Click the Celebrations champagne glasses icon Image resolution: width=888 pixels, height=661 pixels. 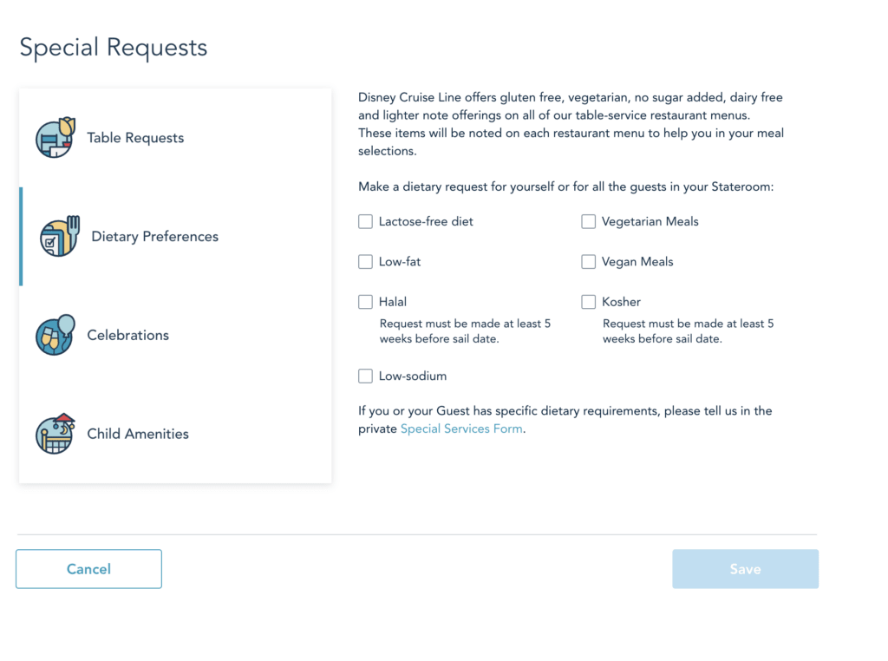point(55,335)
